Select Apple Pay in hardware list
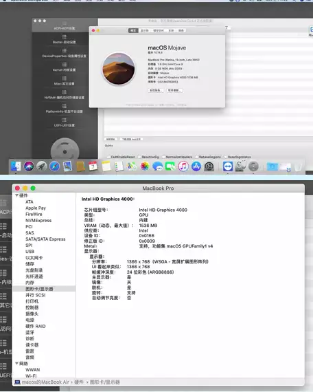Screen dimensions: 313x392 pyautogui.click(x=36, y=208)
